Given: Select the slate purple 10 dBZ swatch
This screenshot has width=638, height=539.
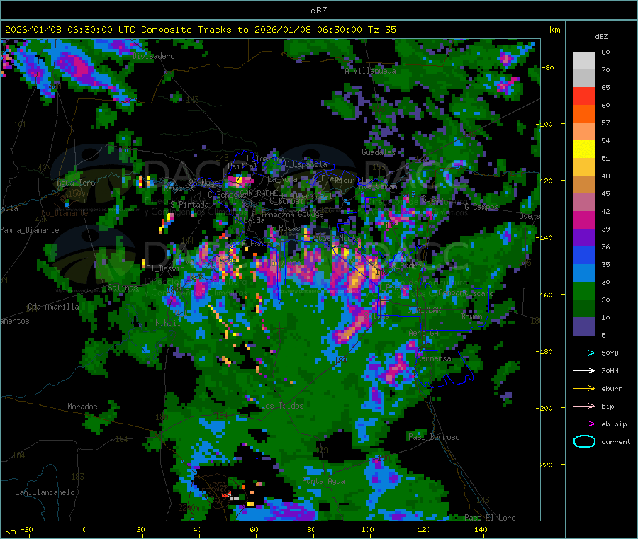Looking at the screenshot, I should click(x=584, y=327).
